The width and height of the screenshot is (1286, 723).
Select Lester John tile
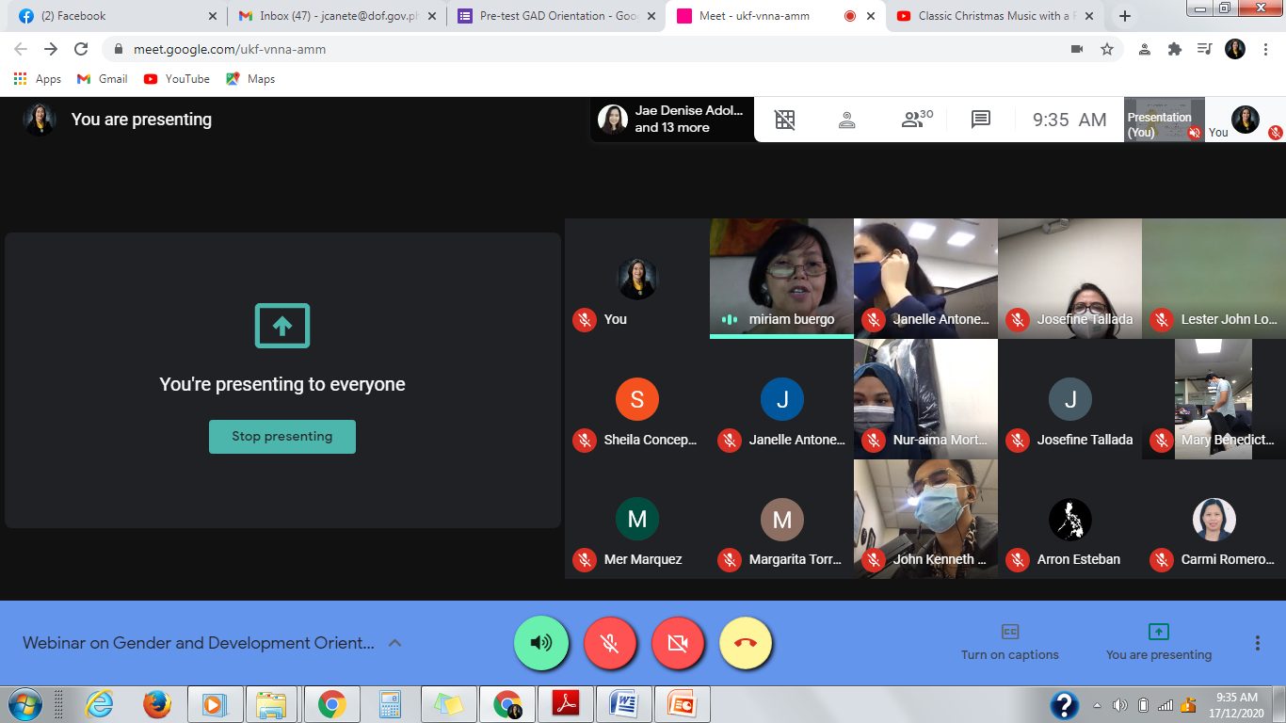point(1214,279)
